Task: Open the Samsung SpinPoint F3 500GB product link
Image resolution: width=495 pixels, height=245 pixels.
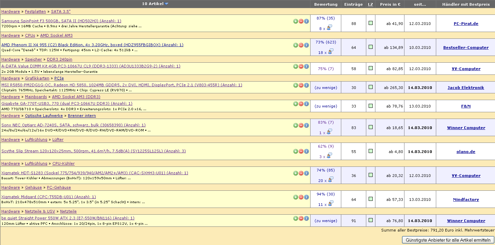Action: point(61,21)
